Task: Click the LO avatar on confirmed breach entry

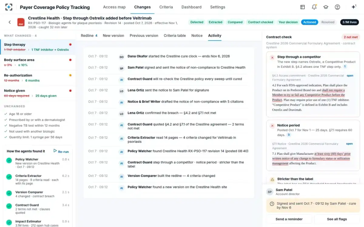Action: [121, 114]
